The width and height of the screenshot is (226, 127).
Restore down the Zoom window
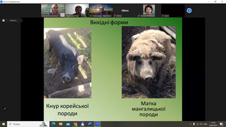215,2
